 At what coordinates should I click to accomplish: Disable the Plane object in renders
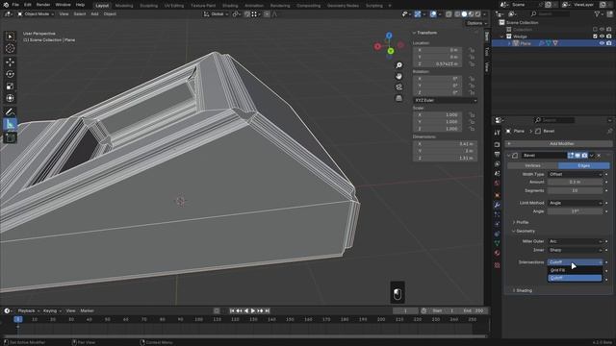pyautogui.click(x=608, y=43)
